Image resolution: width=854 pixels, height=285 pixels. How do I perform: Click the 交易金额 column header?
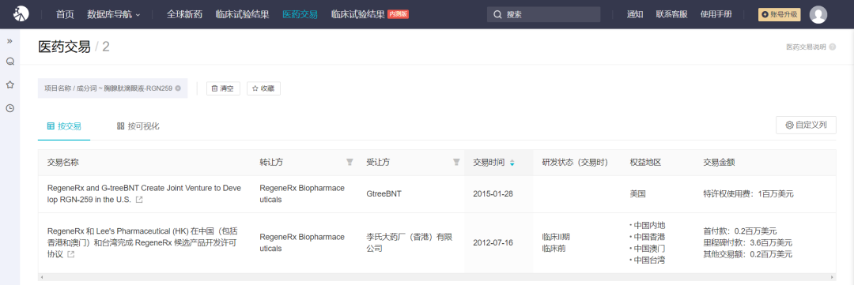(719, 162)
